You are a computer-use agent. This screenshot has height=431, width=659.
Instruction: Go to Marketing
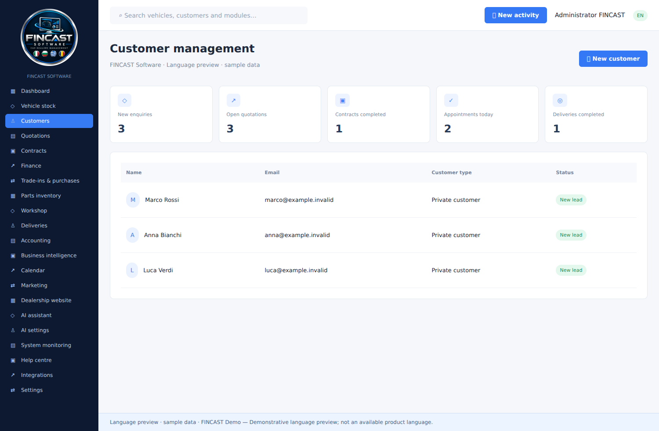(49, 285)
